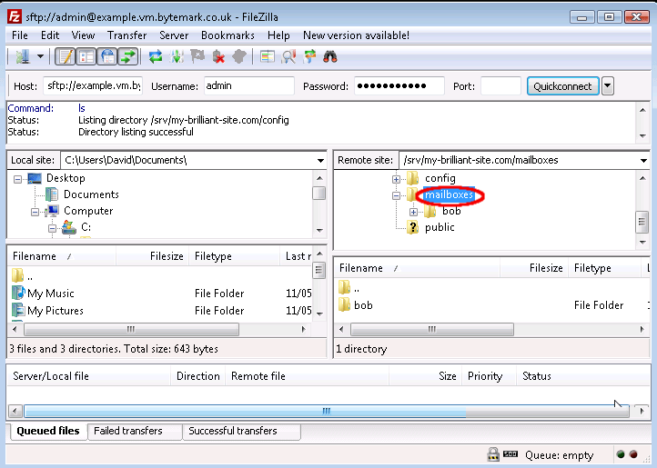Collapse the mailboxes remote folder
657x468 pixels.
coord(396,195)
